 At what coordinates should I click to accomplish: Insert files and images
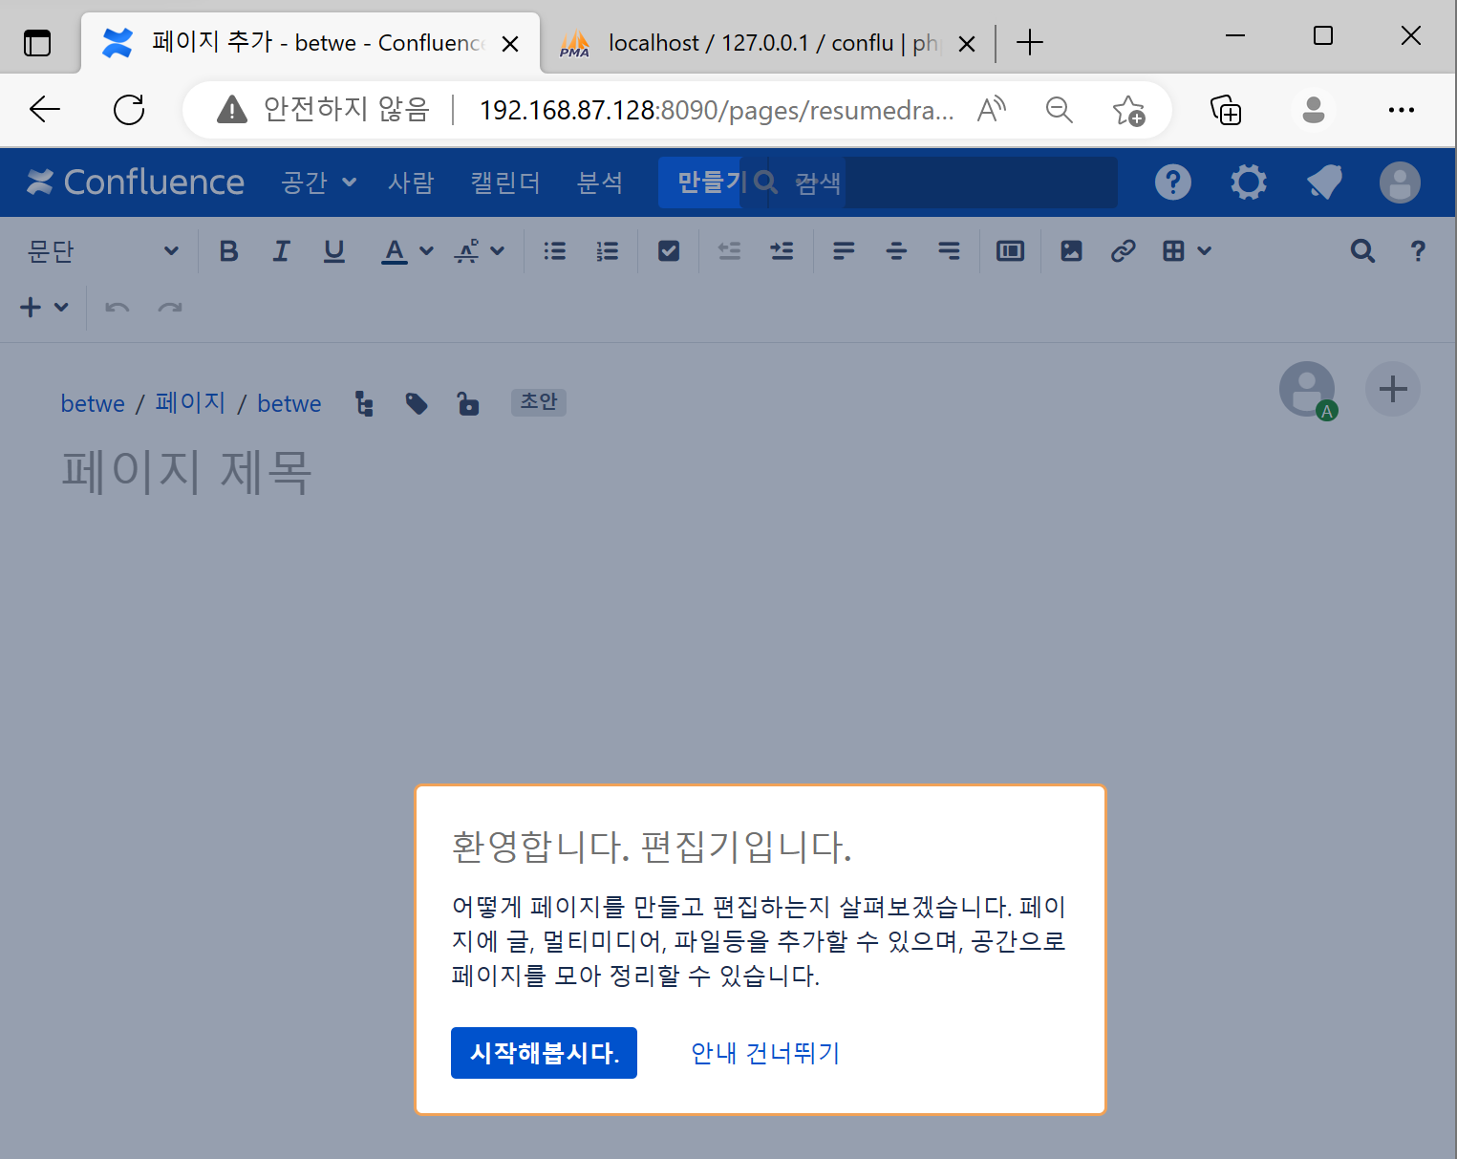click(x=1071, y=251)
